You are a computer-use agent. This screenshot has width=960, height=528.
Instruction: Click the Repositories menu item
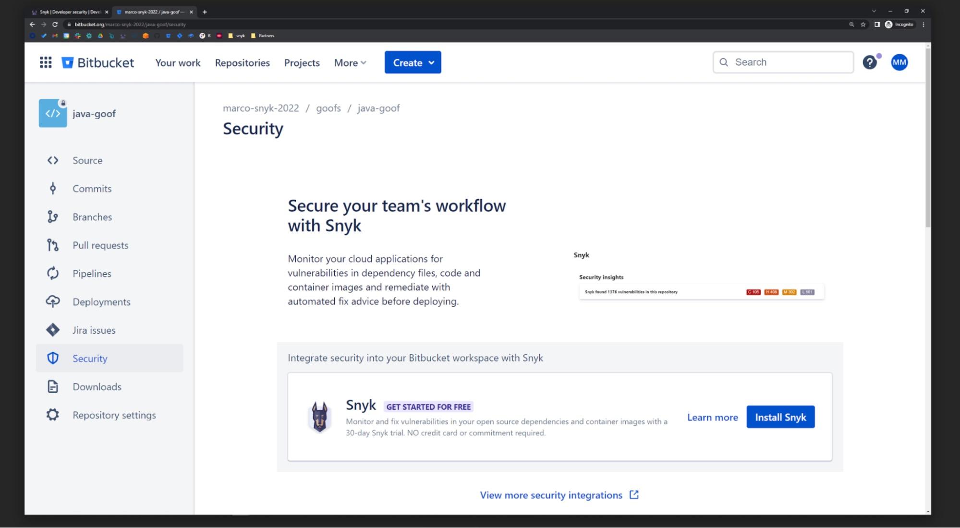coord(243,62)
